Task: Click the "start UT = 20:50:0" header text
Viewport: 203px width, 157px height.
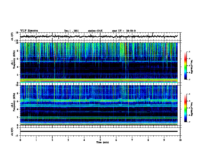Action: [124, 31]
